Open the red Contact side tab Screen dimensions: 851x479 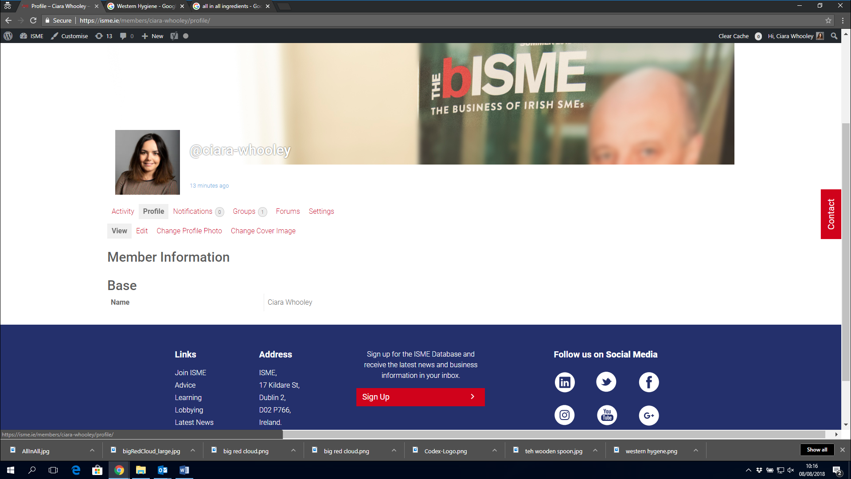click(x=831, y=214)
